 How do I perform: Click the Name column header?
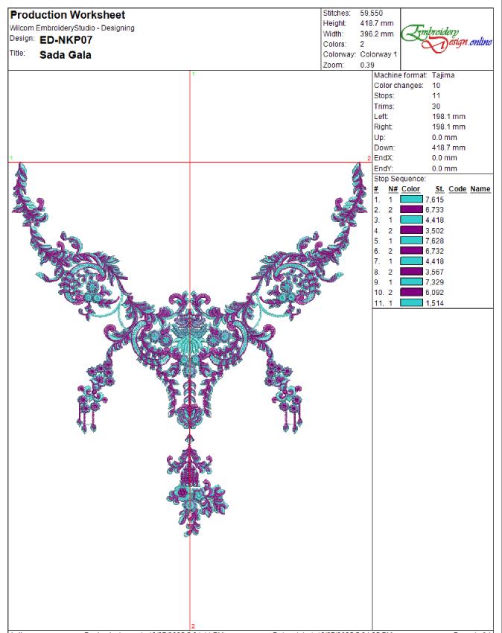point(480,190)
